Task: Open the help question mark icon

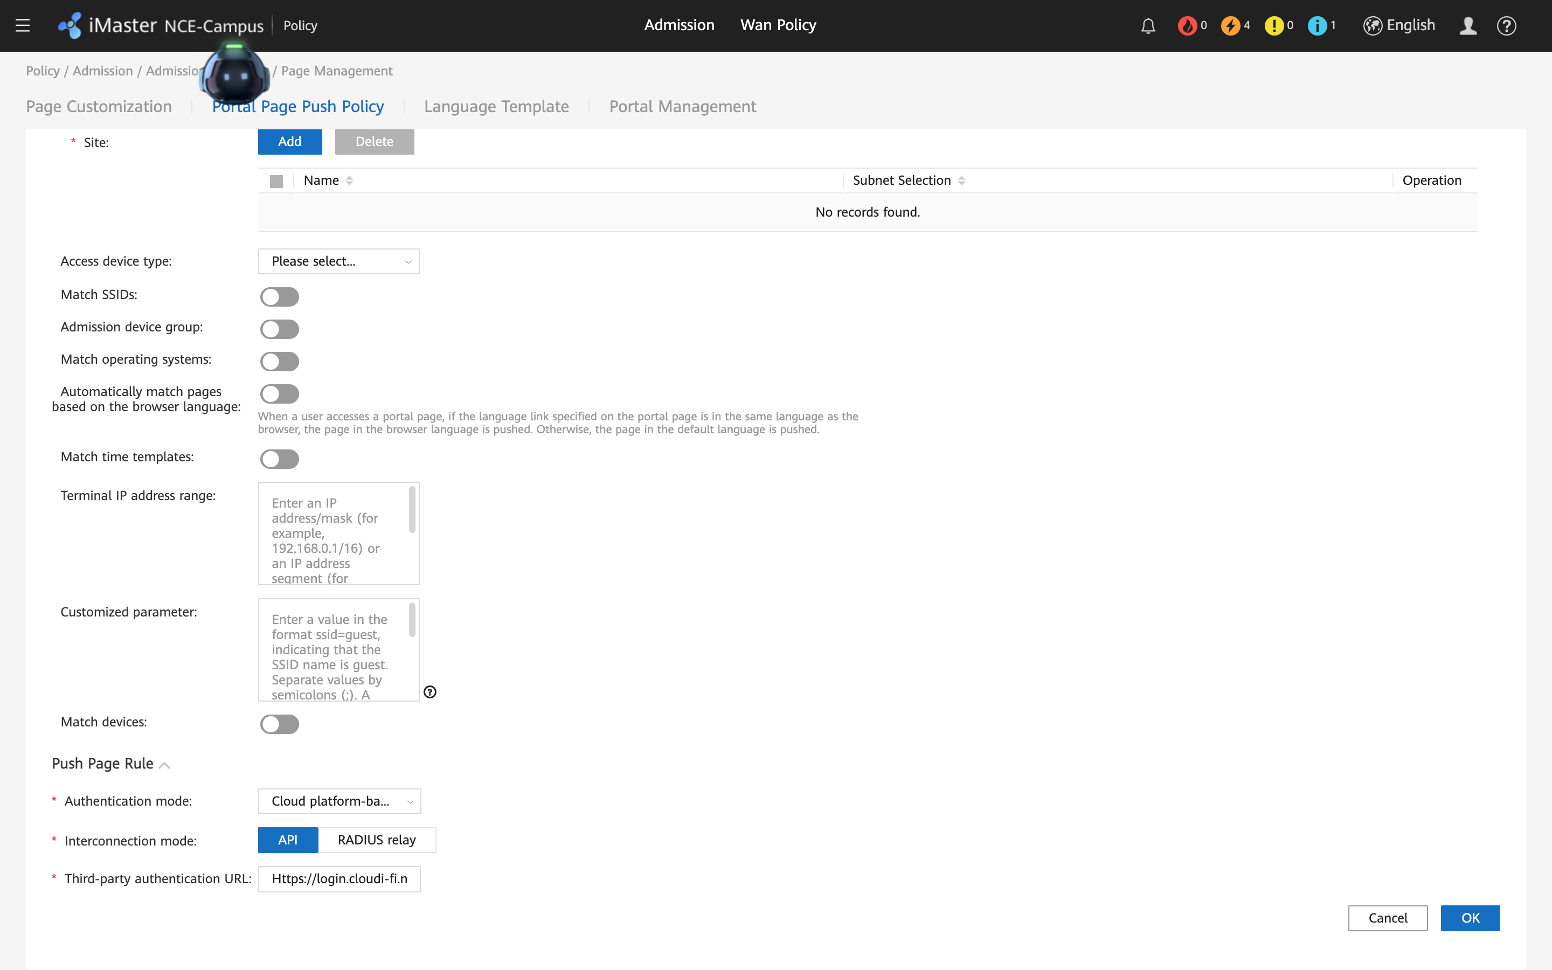Action: [1507, 26]
